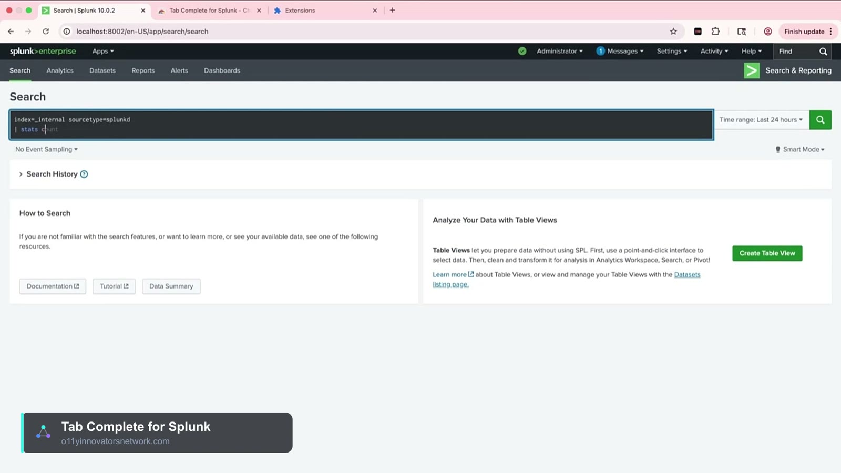Open Administrator user menu
The image size is (841, 473).
click(560, 51)
